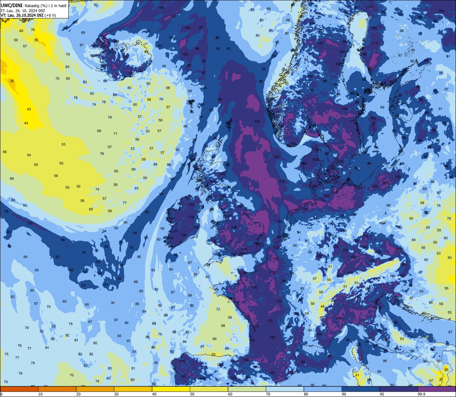Viewport: 456px width, 397px height.
Task: Select the 30–40 golden yellow legend swatch
Action: coord(133,389)
